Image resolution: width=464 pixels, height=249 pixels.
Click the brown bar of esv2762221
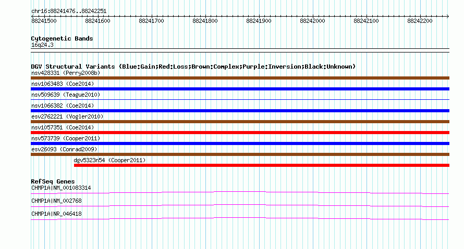pos(240,122)
